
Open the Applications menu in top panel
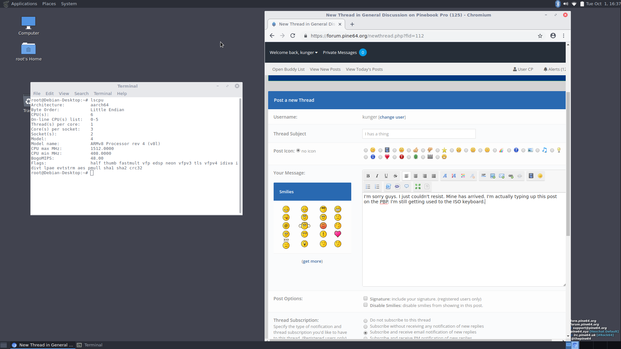pyautogui.click(x=24, y=4)
